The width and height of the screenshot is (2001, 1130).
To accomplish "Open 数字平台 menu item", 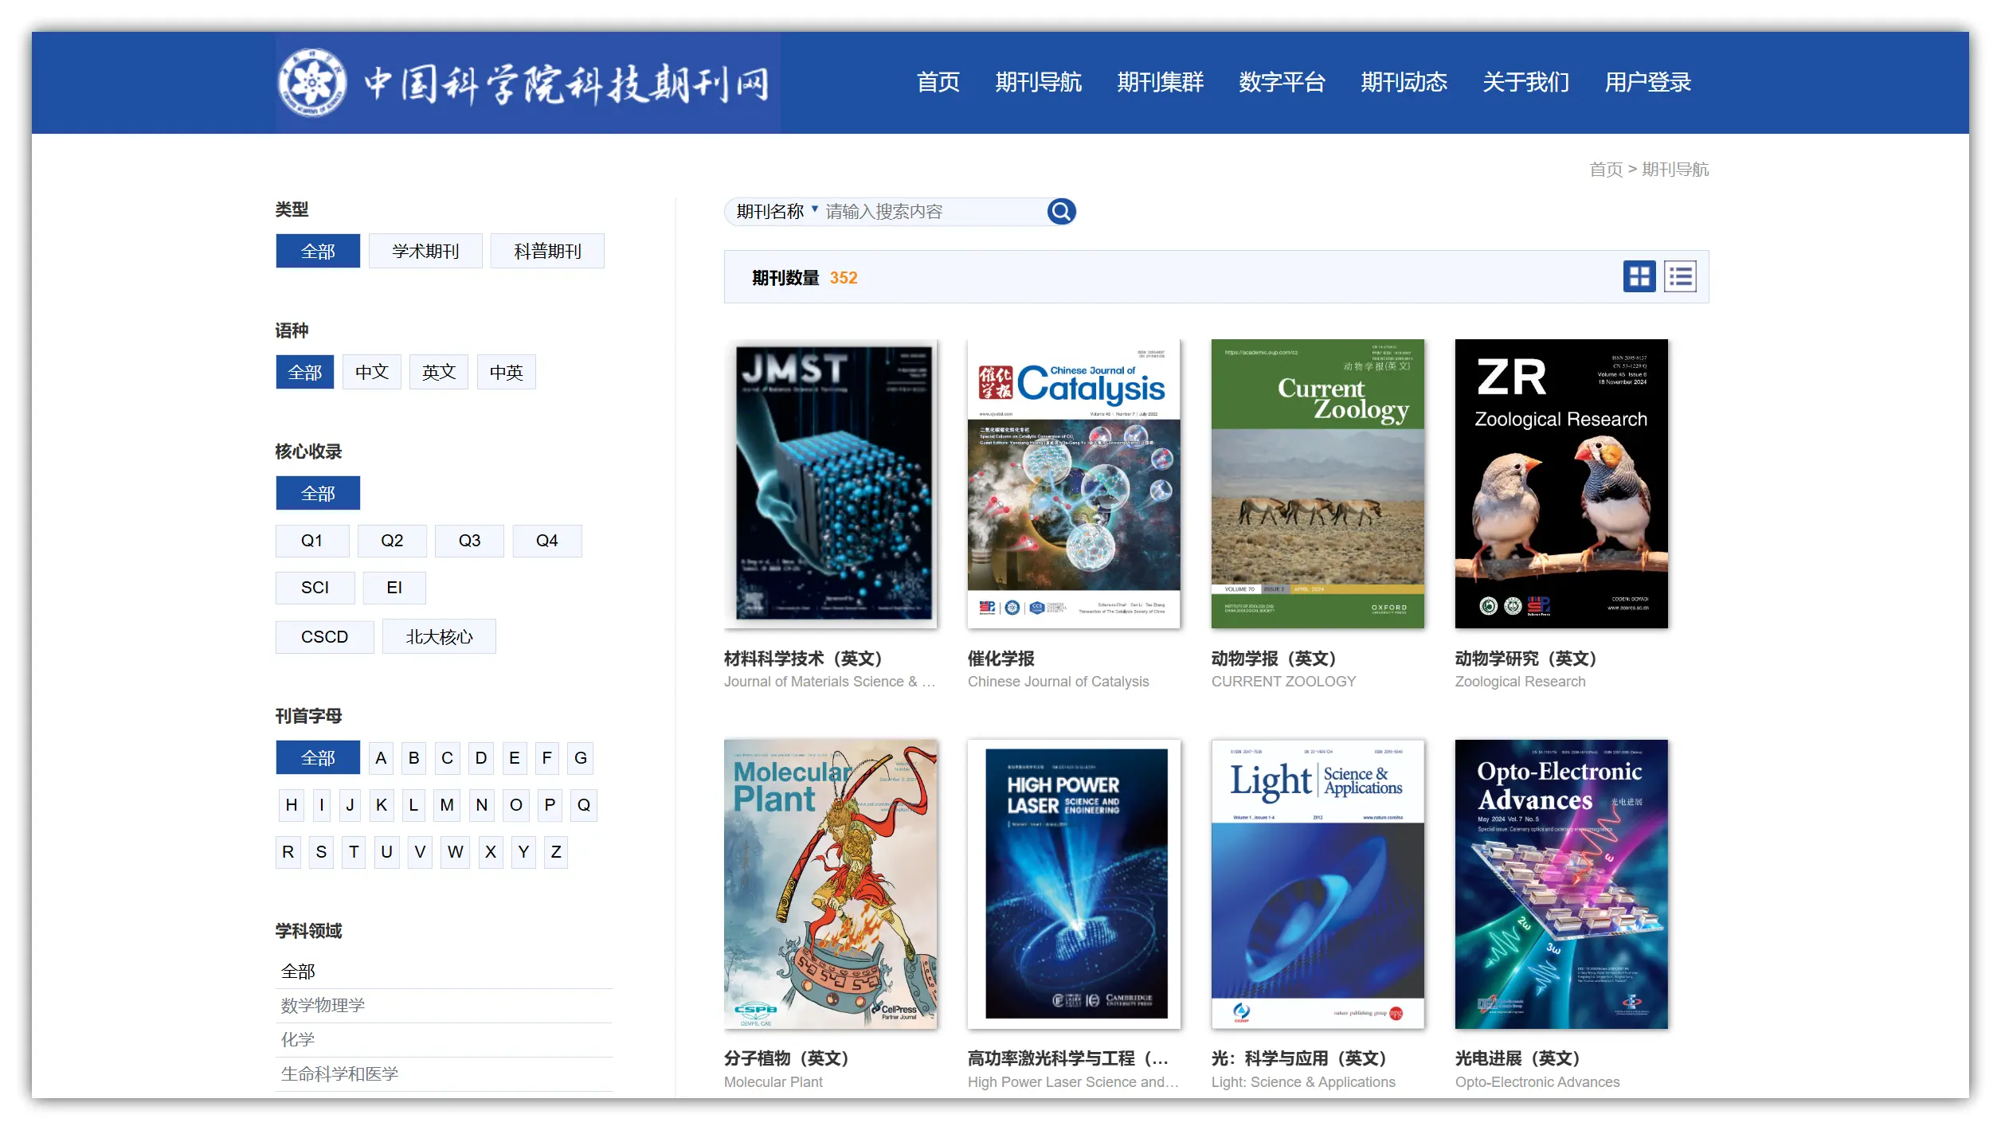I will click(1282, 82).
